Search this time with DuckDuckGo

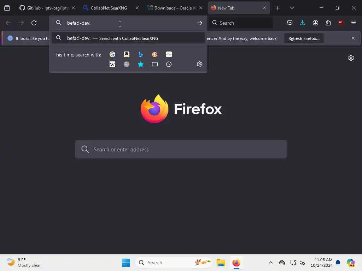click(x=155, y=54)
